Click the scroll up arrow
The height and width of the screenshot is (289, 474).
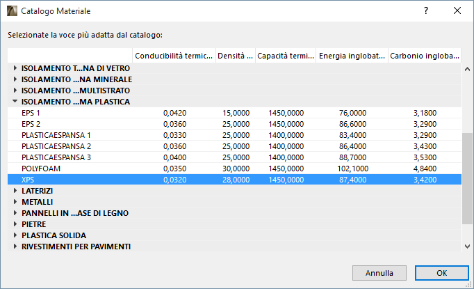point(467,69)
